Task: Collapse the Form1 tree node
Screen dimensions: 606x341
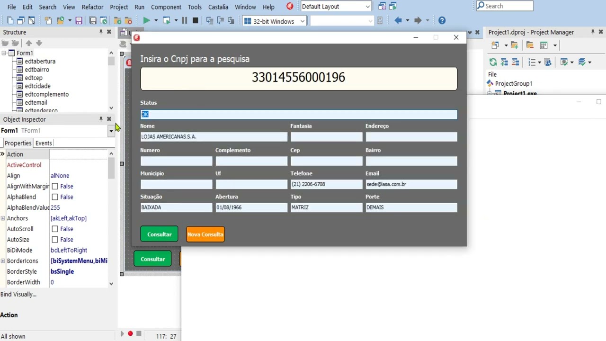Action: (4, 53)
